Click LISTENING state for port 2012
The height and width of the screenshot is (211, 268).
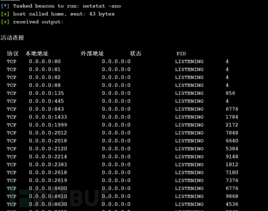189,133
